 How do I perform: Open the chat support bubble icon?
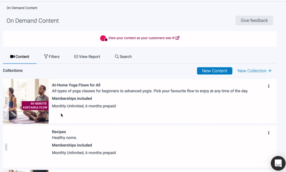point(278,163)
